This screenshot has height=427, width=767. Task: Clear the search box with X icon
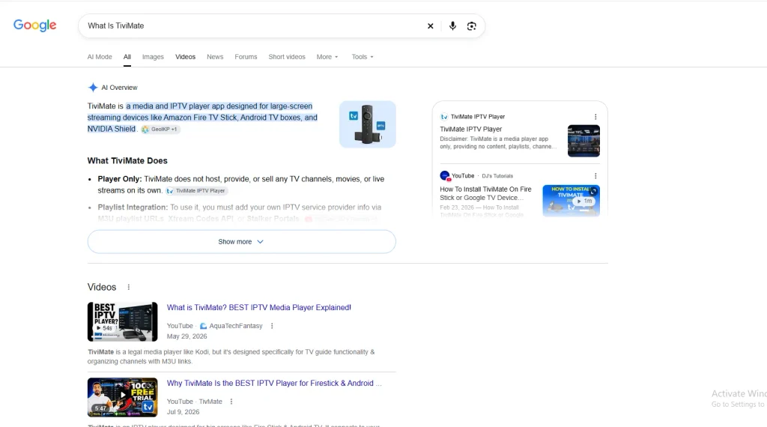coord(431,26)
